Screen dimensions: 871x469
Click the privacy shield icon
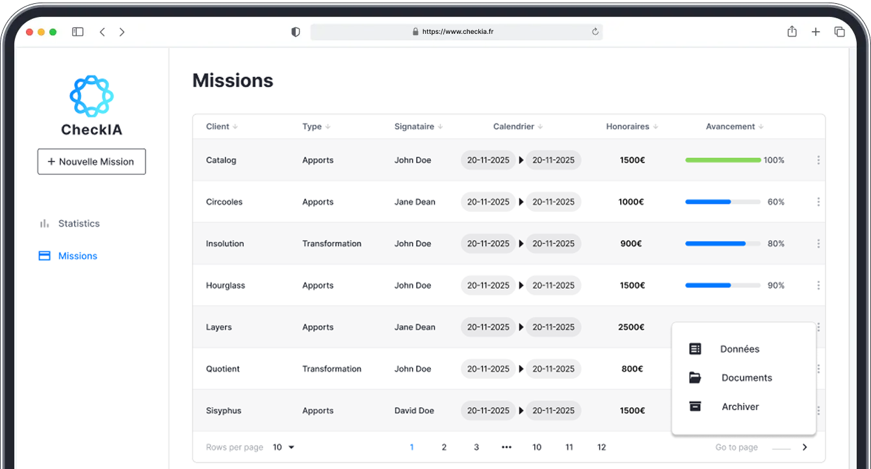pyautogui.click(x=296, y=32)
